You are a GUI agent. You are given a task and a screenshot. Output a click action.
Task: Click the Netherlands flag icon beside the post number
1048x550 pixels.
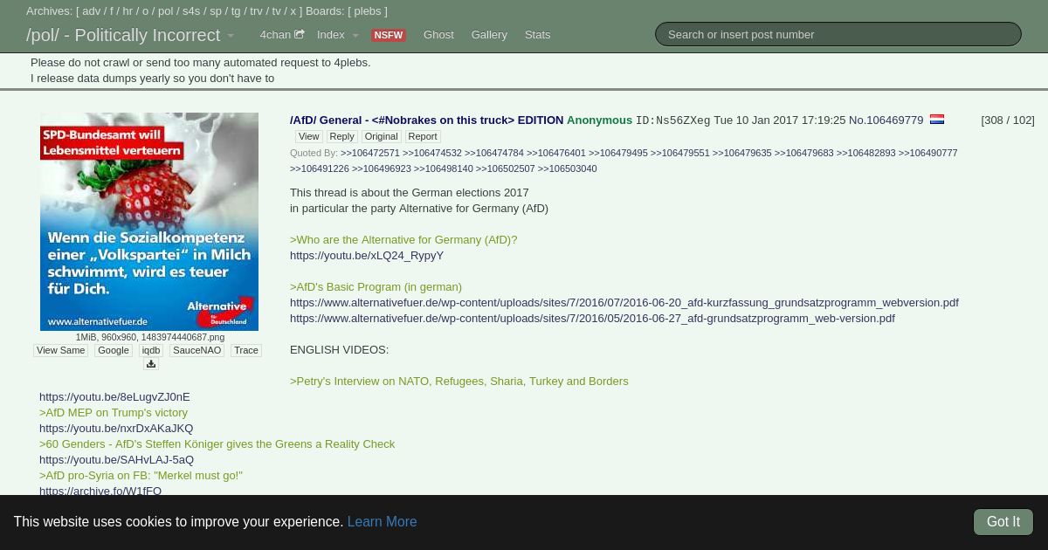(937, 120)
